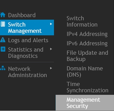Open the Statistics and Diagnostics menu item

[x=26, y=53]
